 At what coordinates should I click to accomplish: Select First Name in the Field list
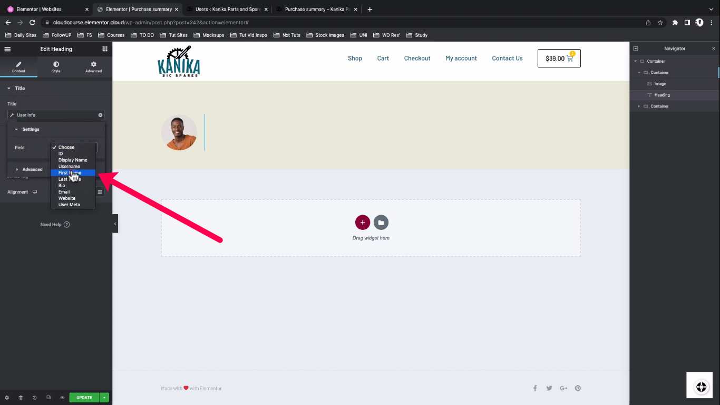(x=73, y=173)
